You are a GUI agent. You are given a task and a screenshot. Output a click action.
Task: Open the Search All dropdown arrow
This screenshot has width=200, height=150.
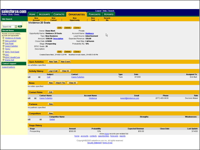(16, 27)
